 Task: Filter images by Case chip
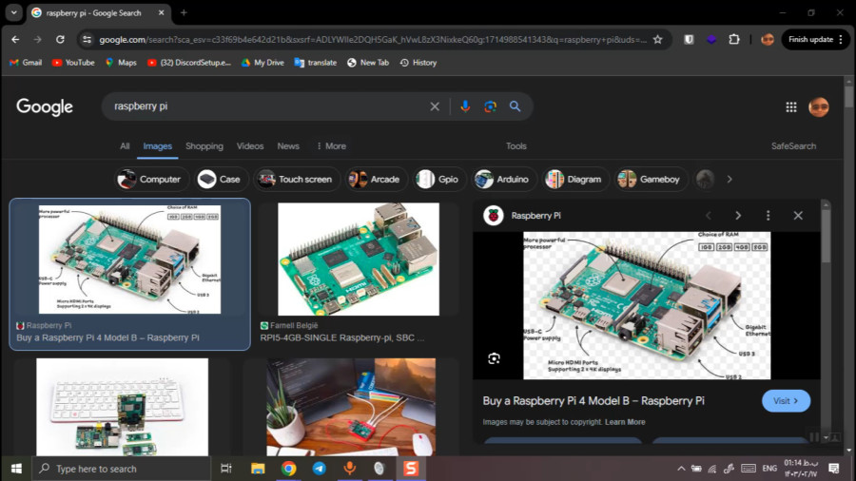pyautogui.click(x=221, y=179)
